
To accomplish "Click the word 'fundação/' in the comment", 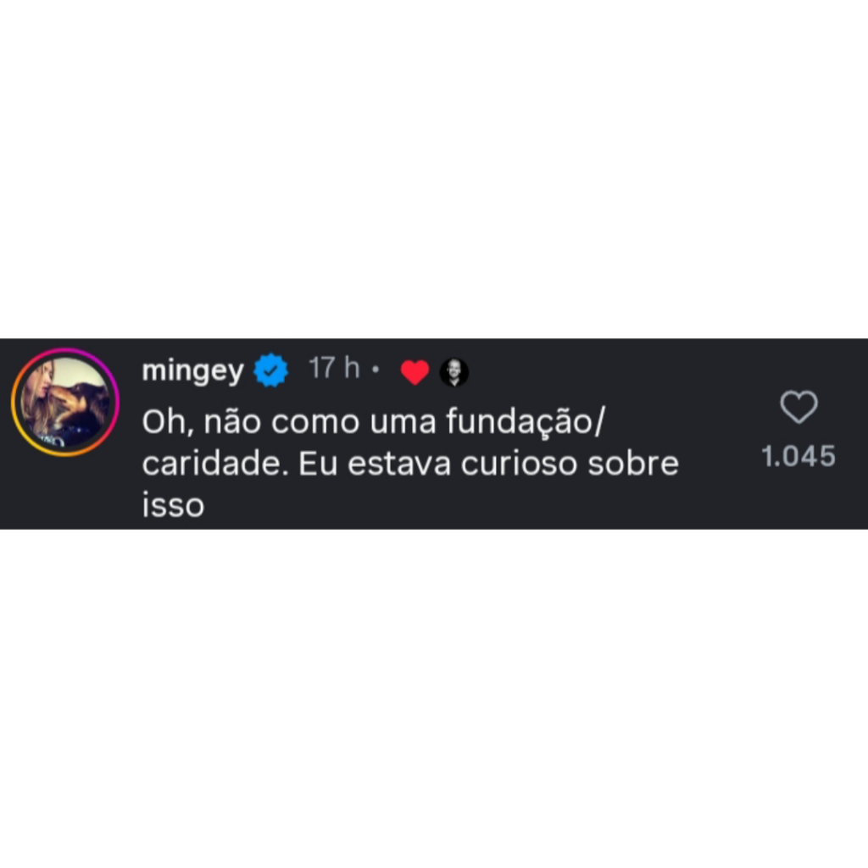I will [526, 422].
